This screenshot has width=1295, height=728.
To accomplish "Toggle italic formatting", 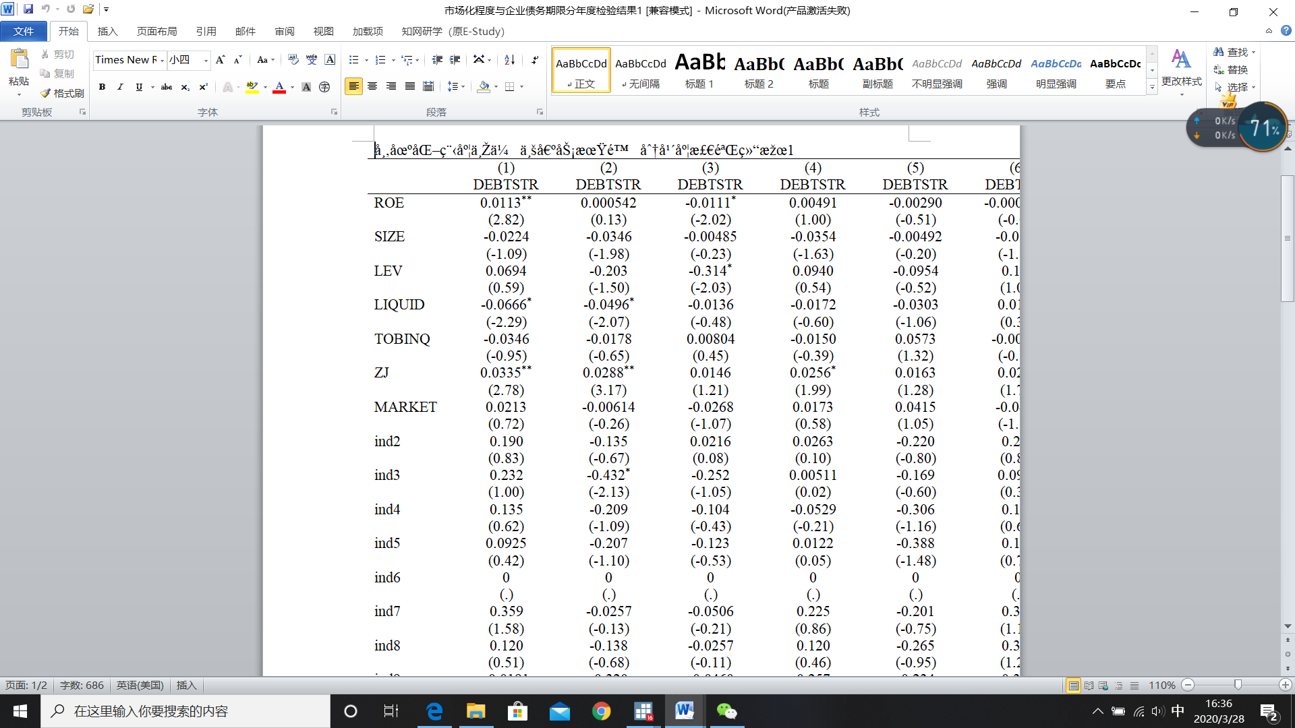I will click(120, 87).
